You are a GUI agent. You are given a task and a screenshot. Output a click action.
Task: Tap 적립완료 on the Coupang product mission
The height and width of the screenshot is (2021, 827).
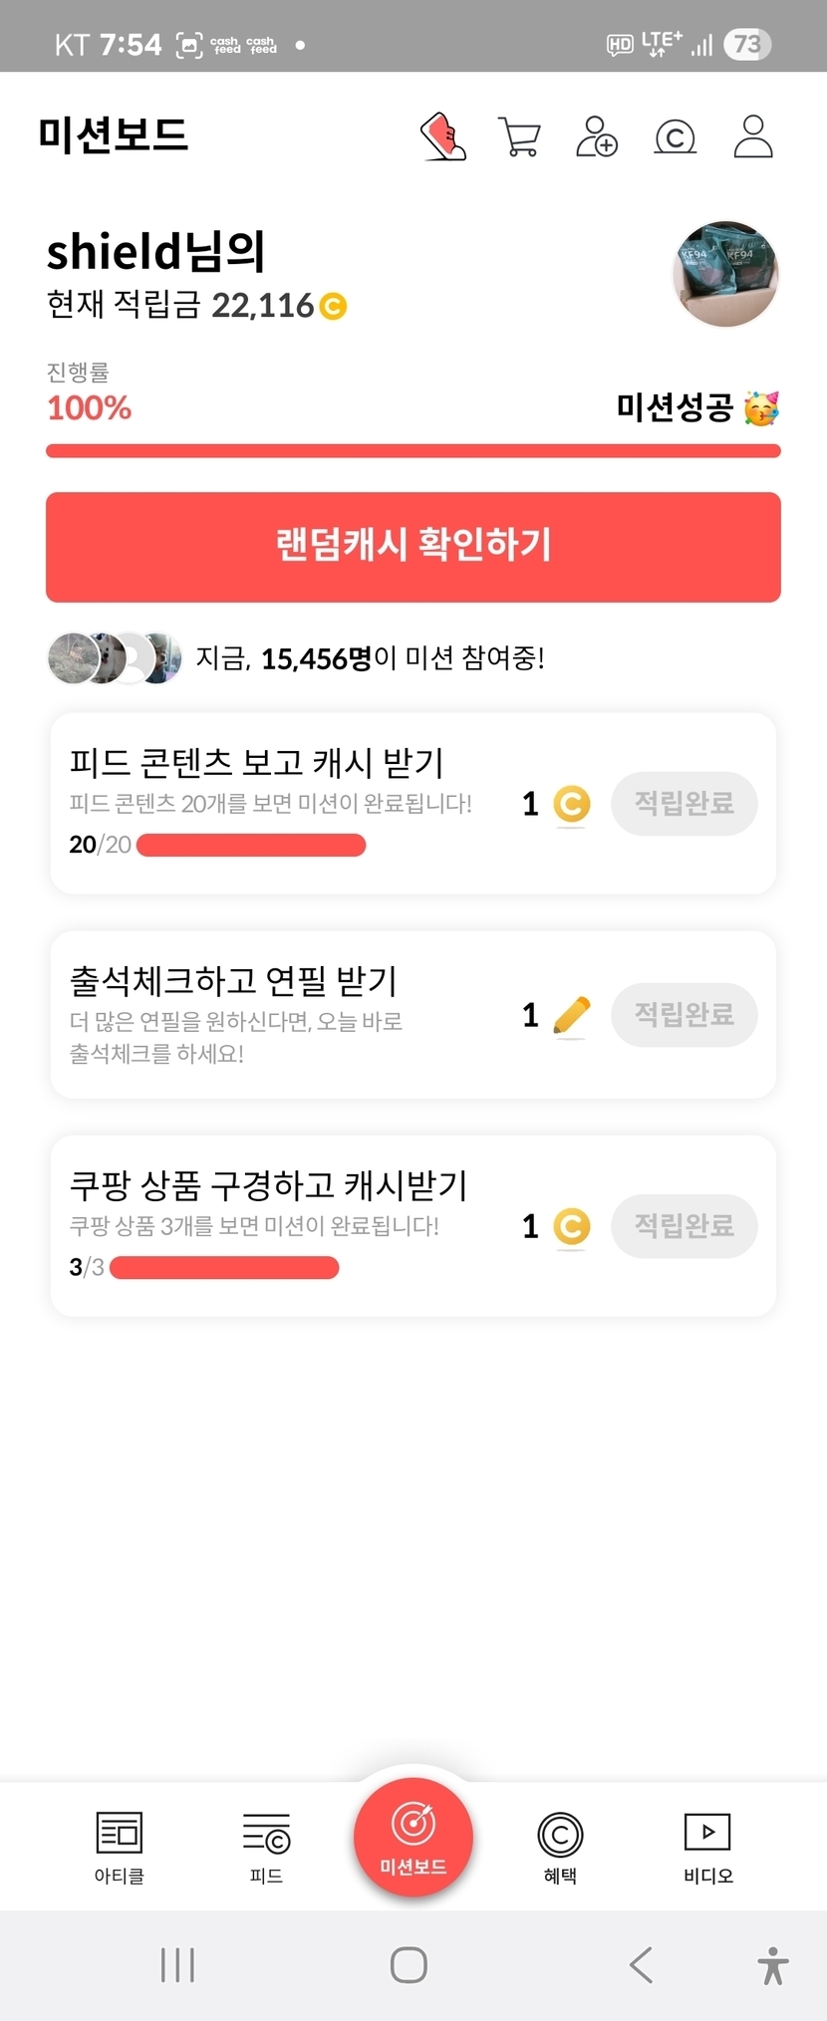pos(684,1225)
